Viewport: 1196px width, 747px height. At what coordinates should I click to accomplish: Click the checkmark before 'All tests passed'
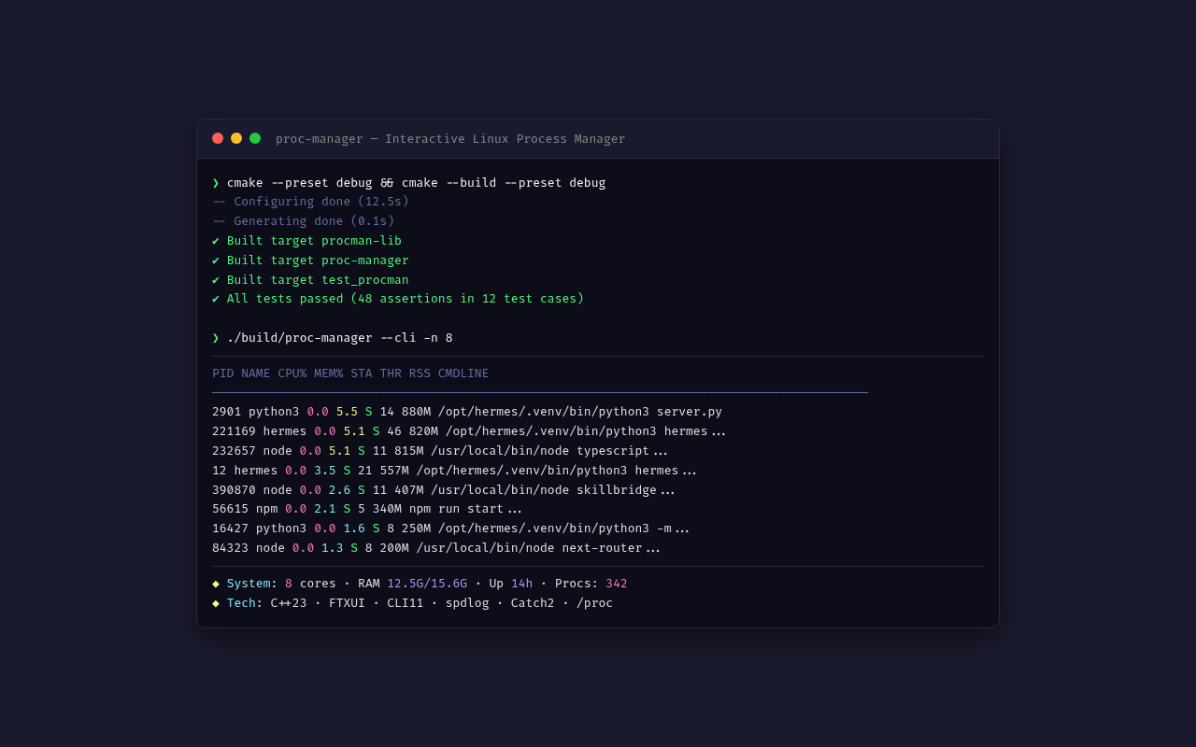(x=216, y=299)
